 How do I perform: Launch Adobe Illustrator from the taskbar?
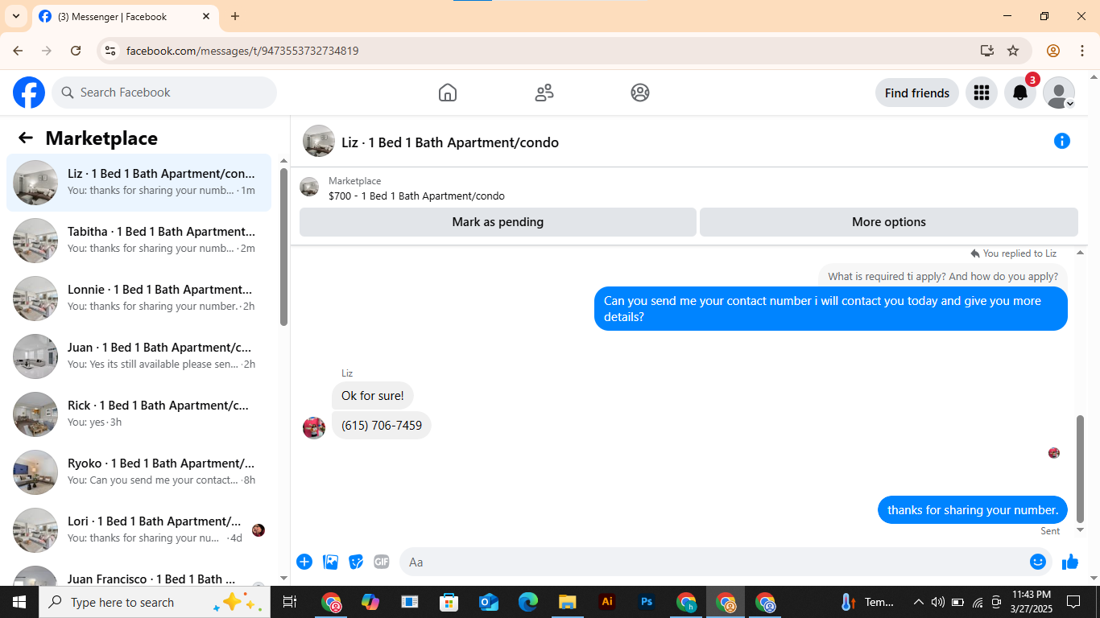click(x=607, y=602)
